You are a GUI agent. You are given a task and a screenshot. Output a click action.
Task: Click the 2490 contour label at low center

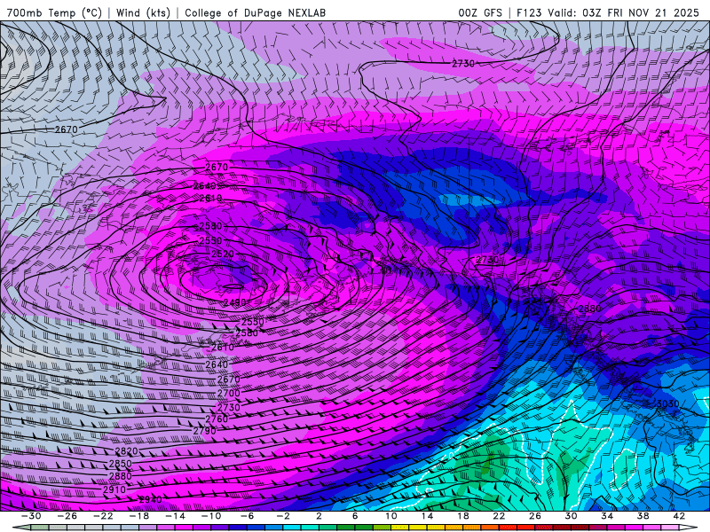point(235,301)
